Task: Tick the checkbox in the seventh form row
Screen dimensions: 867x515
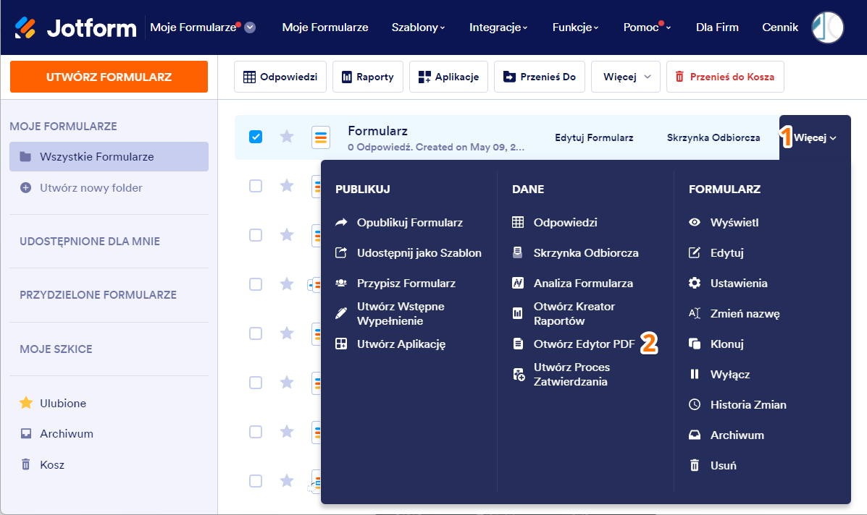Action: tap(256, 432)
